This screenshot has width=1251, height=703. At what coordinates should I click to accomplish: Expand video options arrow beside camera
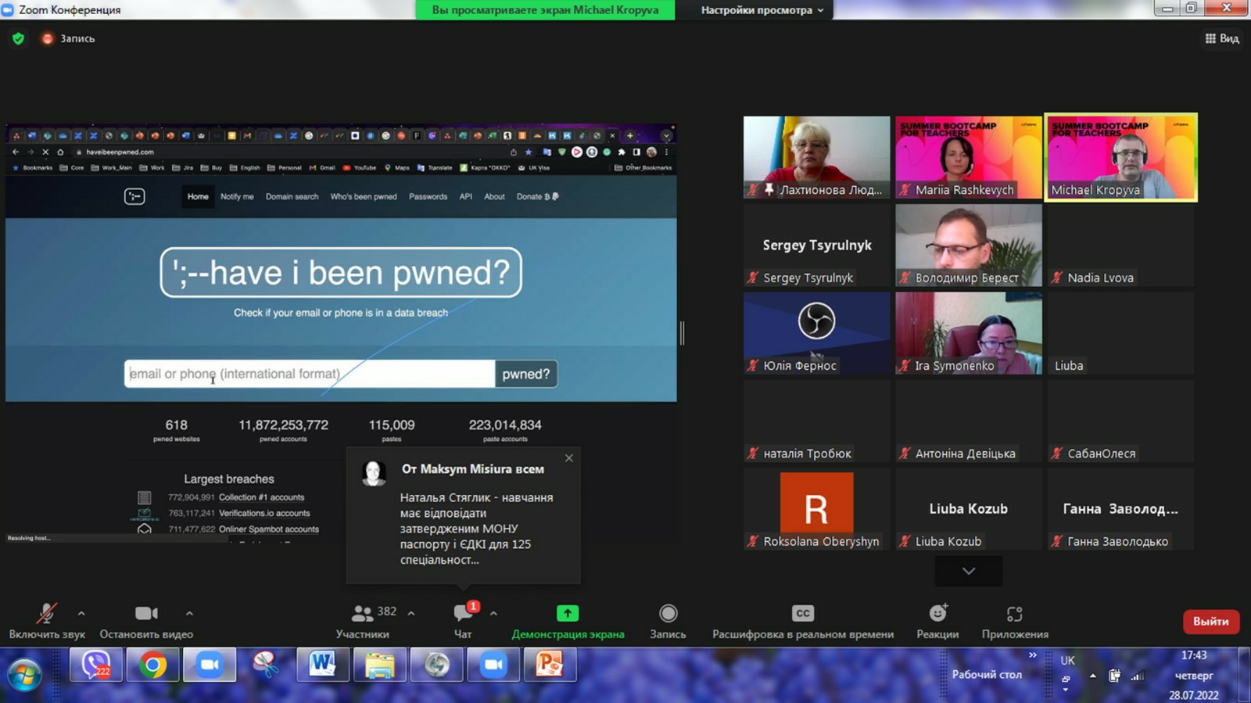tap(189, 613)
